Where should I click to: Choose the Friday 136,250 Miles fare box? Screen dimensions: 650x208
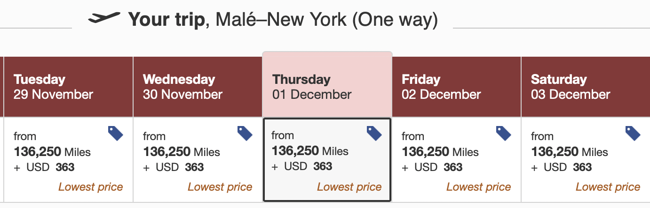pos(457,159)
